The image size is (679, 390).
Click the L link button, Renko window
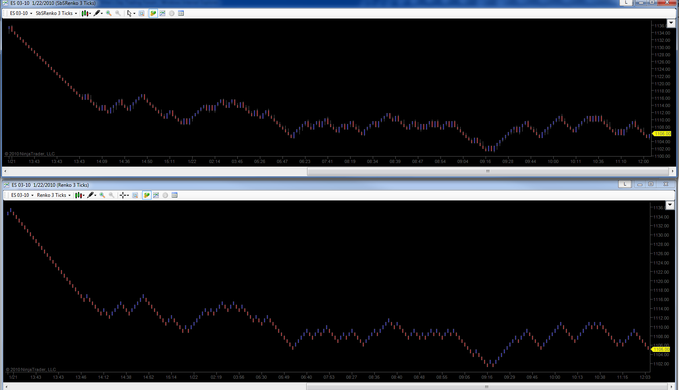625,184
